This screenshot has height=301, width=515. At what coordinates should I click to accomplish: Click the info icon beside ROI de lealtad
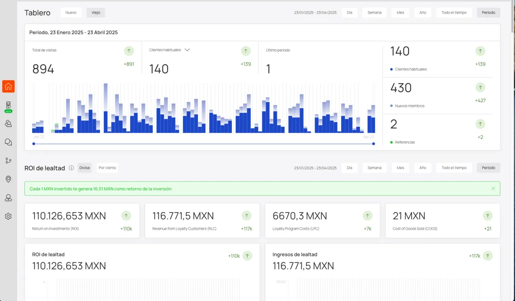pyautogui.click(x=71, y=168)
